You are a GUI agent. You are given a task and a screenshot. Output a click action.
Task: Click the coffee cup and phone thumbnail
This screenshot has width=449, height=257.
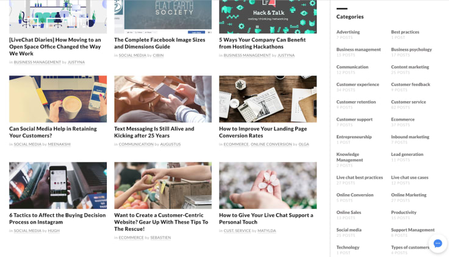pos(58,99)
